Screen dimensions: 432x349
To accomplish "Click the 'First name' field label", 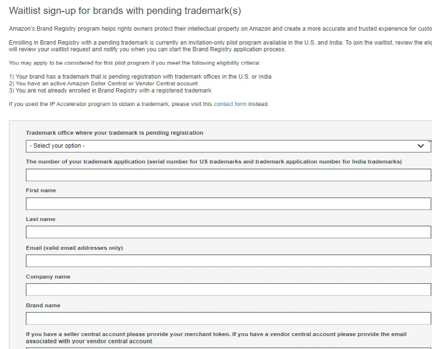I will click(41, 190).
